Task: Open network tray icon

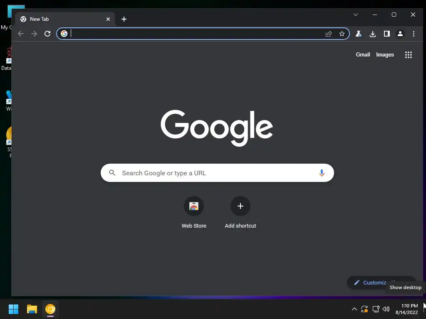Action: pyautogui.click(x=376, y=309)
